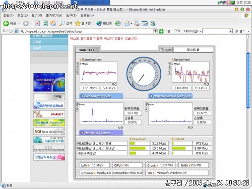Open the History clock icon

[x=118, y=23]
